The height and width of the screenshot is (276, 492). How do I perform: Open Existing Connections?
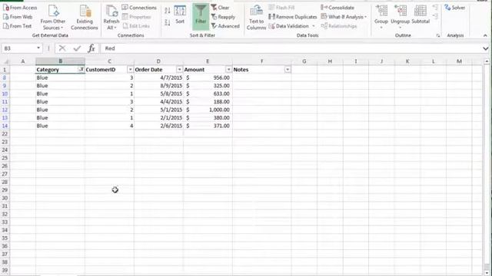coord(85,18)
